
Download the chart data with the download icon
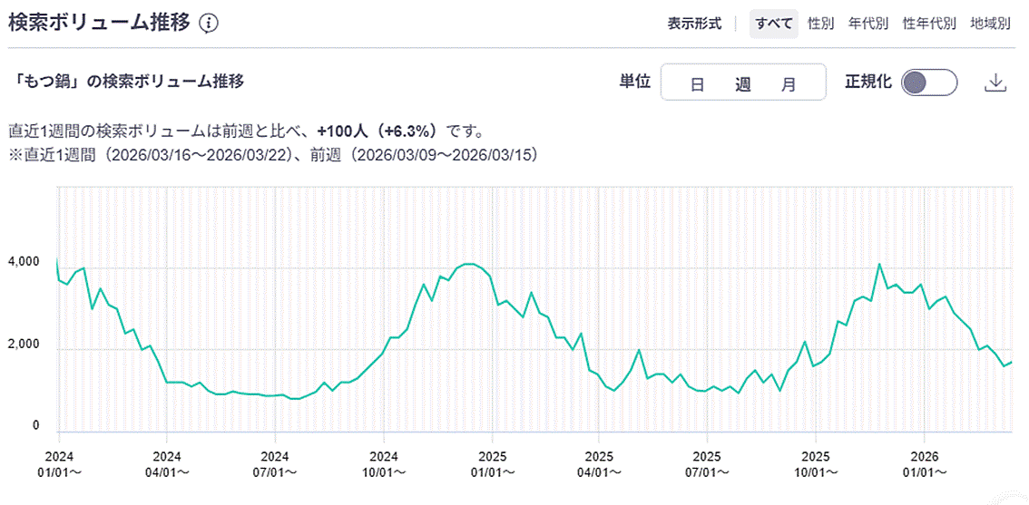[995, 83]
